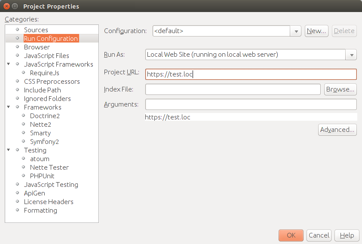The height and width of the screenshot is (244, 362).
Task: Select the PHPUnit testing item
Action: (x=42, y=176)
